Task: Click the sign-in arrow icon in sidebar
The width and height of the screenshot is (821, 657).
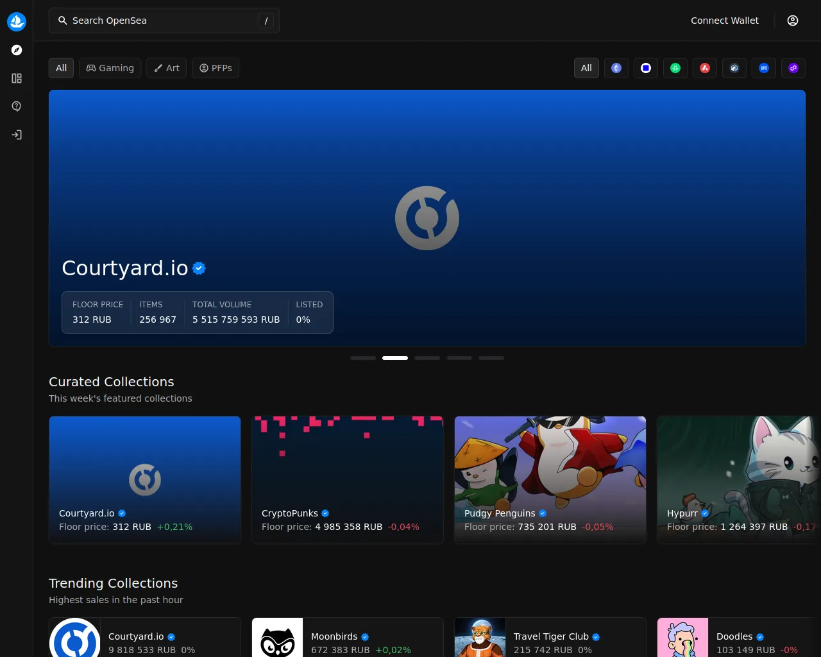Action: click(x=17, y=135)
